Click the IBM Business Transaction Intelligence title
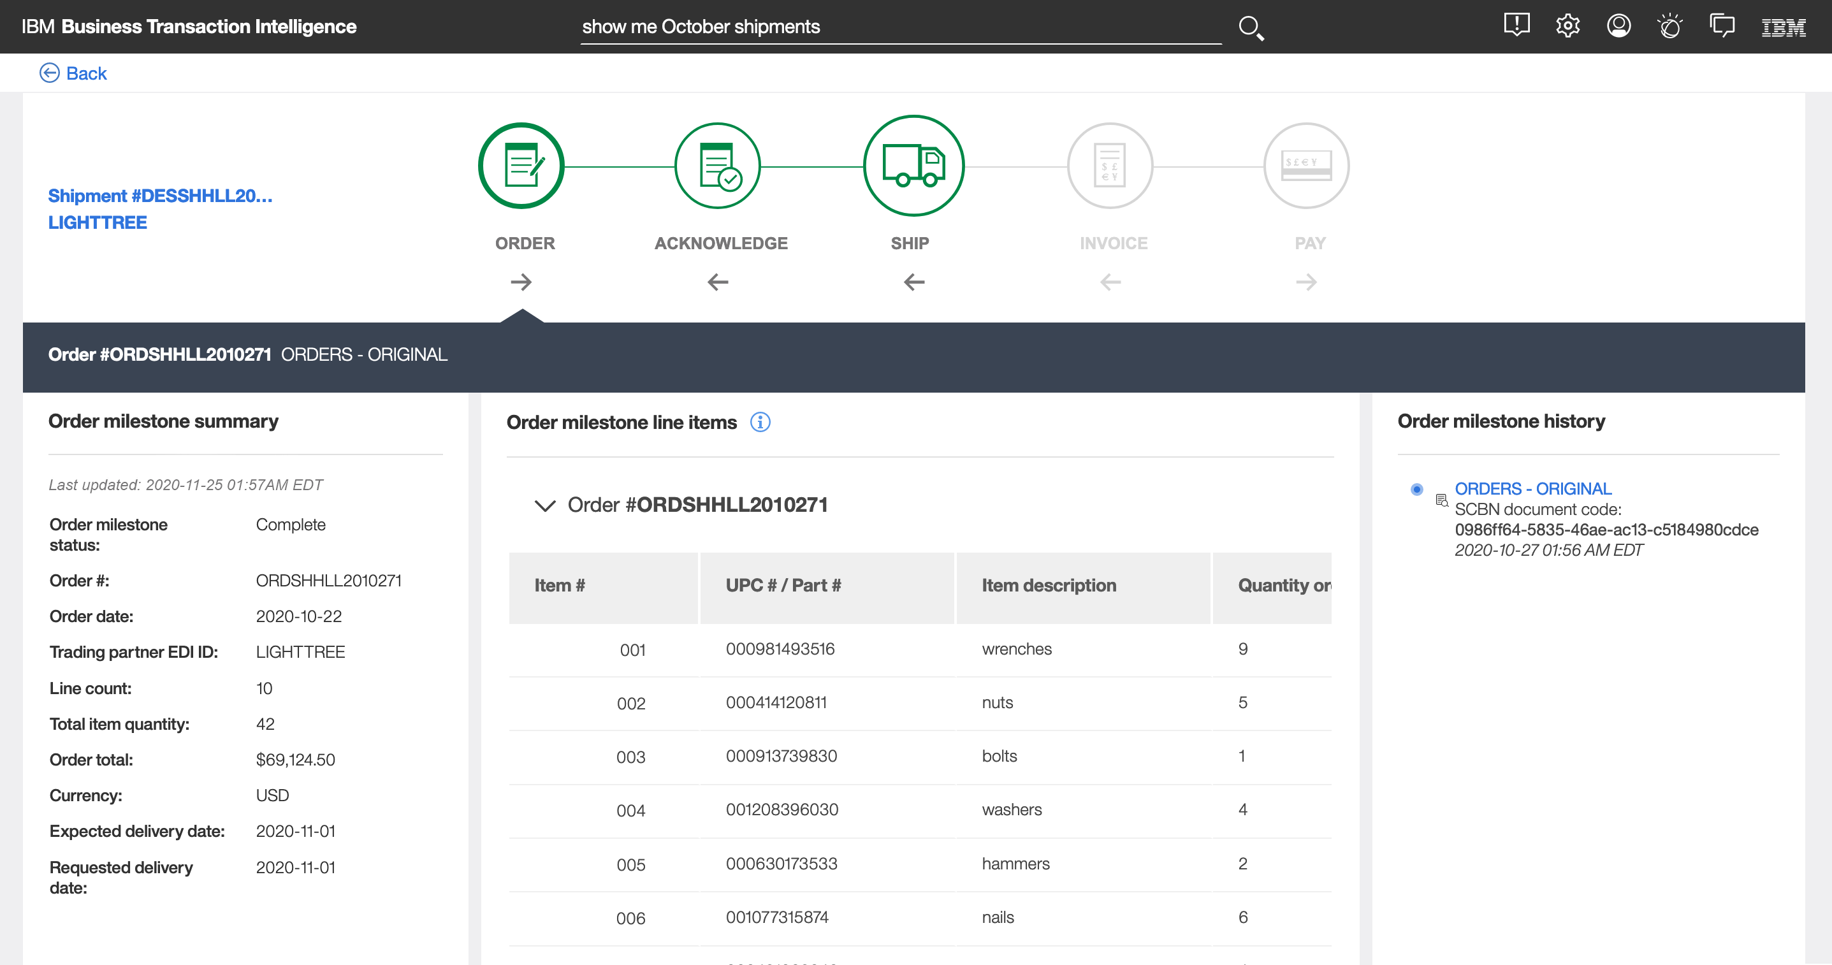 pyautogui.click(x=189, y=26)
